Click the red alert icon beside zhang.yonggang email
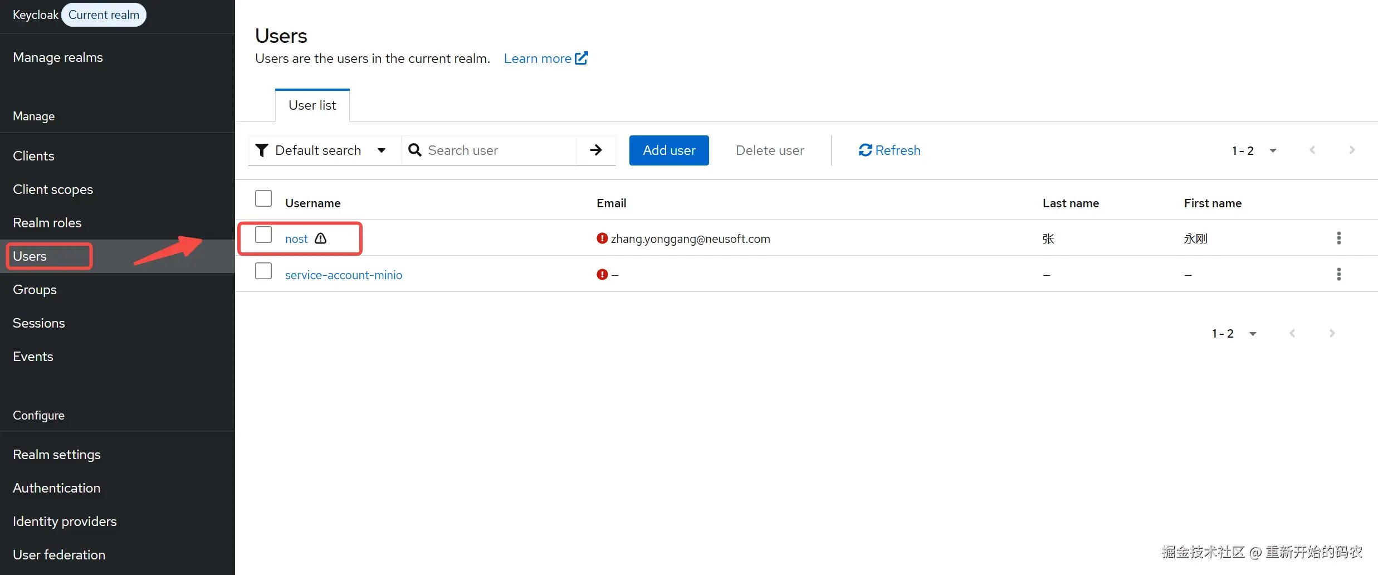The image size is (1378, 575). 602,238
